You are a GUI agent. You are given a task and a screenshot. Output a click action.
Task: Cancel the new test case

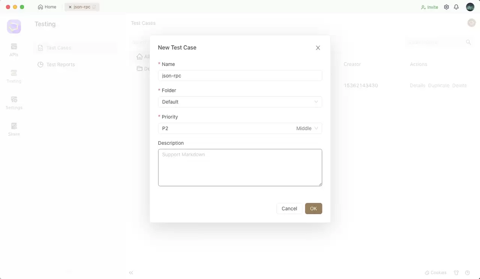289,208
